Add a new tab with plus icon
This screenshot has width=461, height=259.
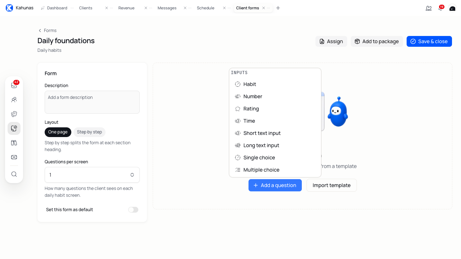click(x=278, y=8)
